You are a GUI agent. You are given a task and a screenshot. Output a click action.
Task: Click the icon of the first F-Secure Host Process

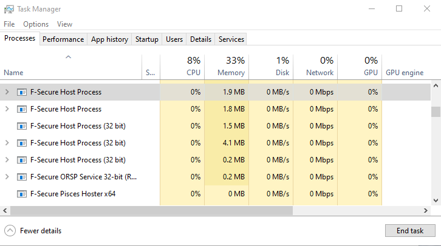click(x=22, y=92)
